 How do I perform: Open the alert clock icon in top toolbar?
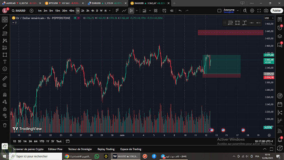pyautogui.click(x=164, y=11)
